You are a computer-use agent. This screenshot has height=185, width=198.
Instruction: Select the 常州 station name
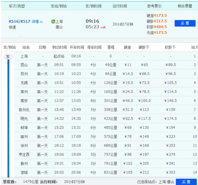(x=24, y=92)
